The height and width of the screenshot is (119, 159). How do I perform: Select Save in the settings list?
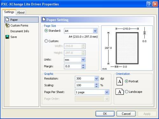[x=22, y=37]
